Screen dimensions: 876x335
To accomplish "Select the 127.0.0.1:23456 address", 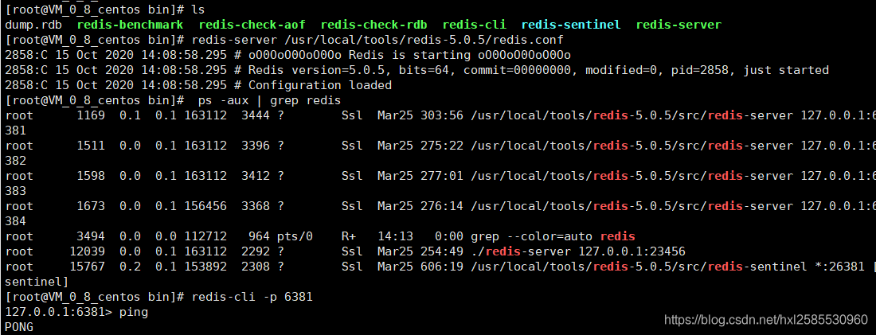I will (635, 251).
